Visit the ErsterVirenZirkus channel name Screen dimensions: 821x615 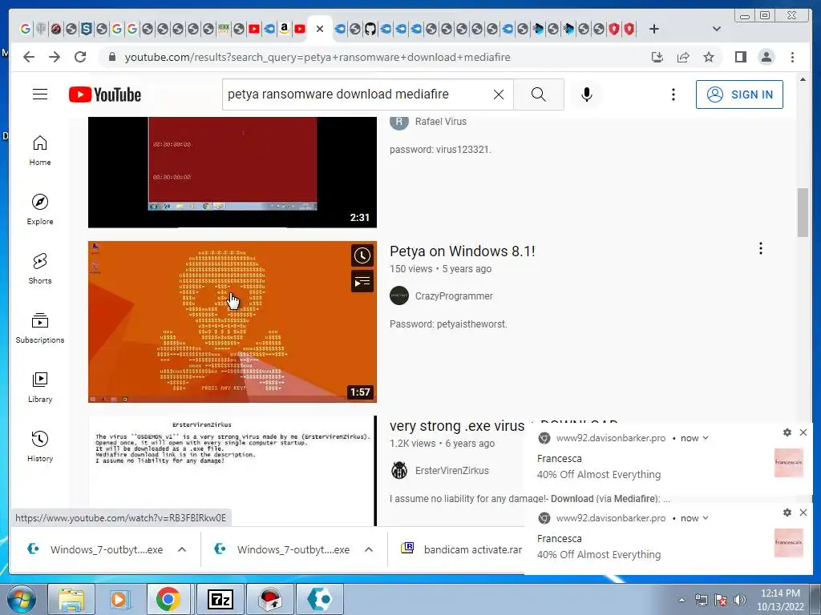coord(452,471)
